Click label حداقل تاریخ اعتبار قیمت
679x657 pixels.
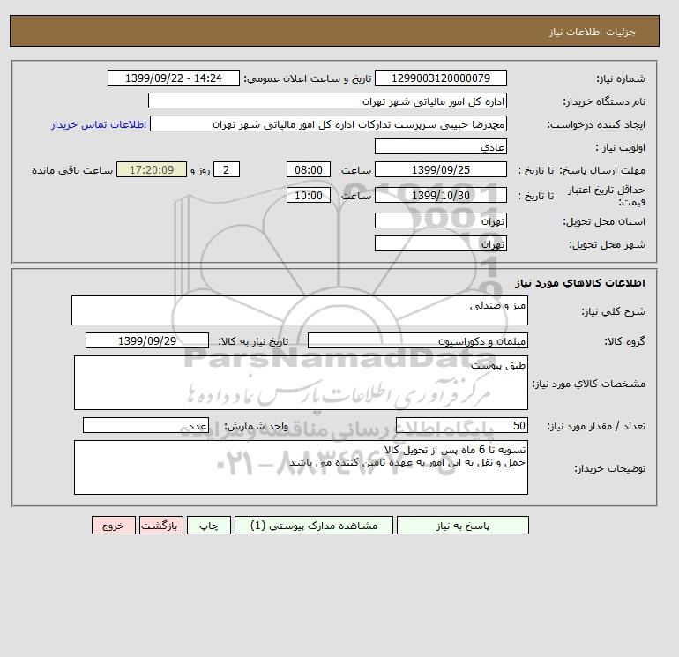click(607, 196)
